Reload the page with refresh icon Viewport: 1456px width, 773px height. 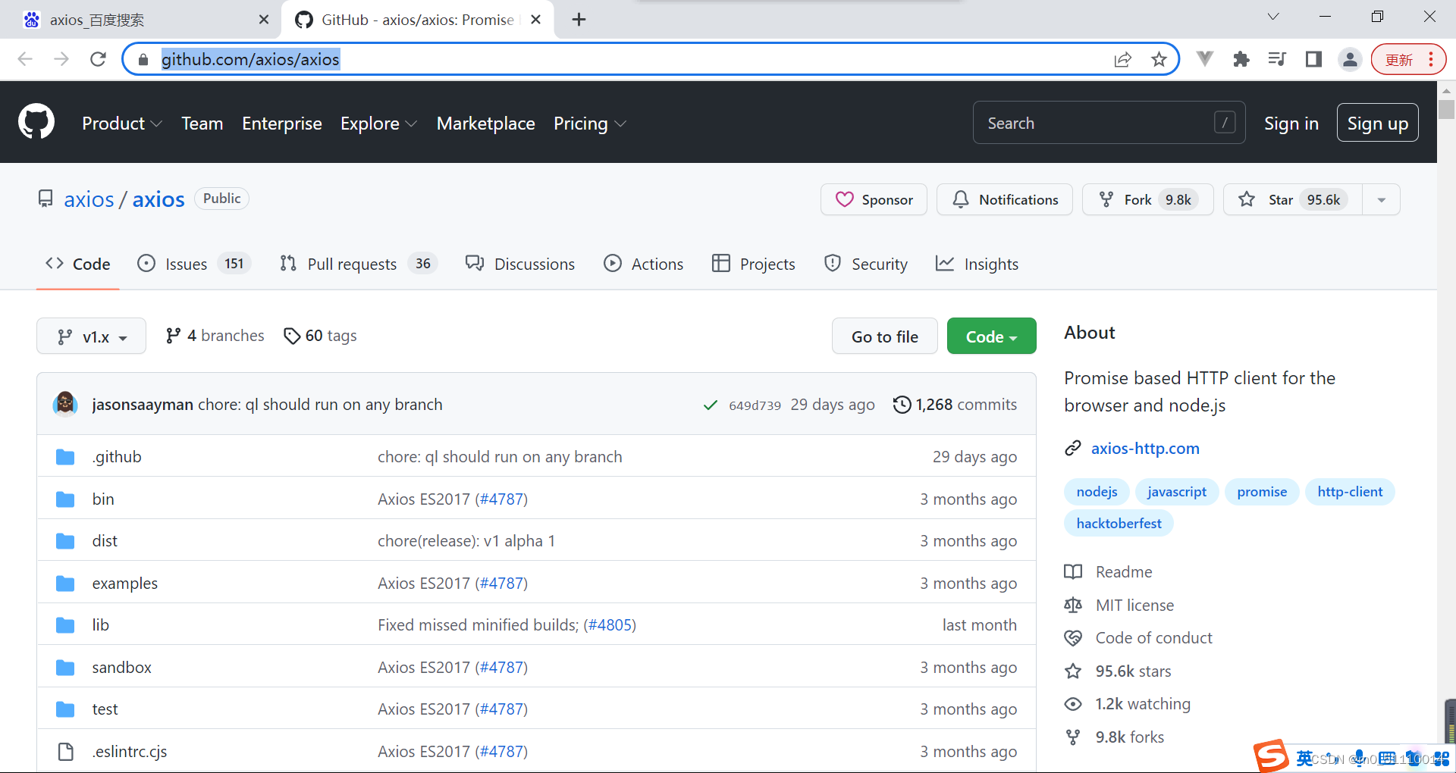[x=98, y=59]
